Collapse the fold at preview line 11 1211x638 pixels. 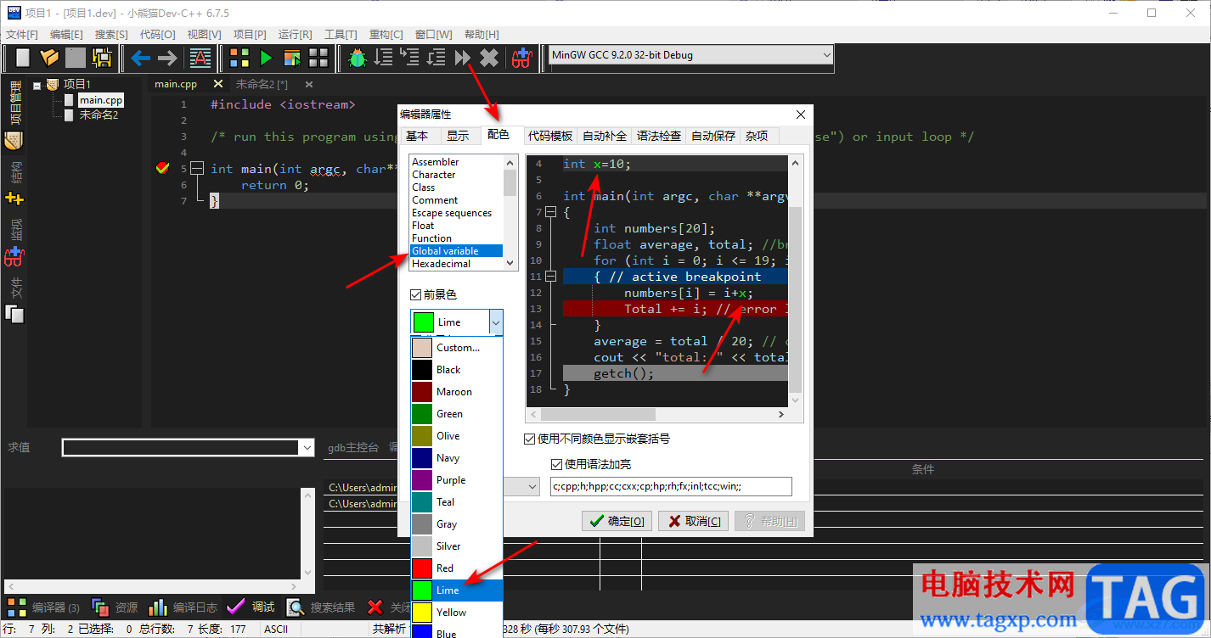click(x=549, y=277)
